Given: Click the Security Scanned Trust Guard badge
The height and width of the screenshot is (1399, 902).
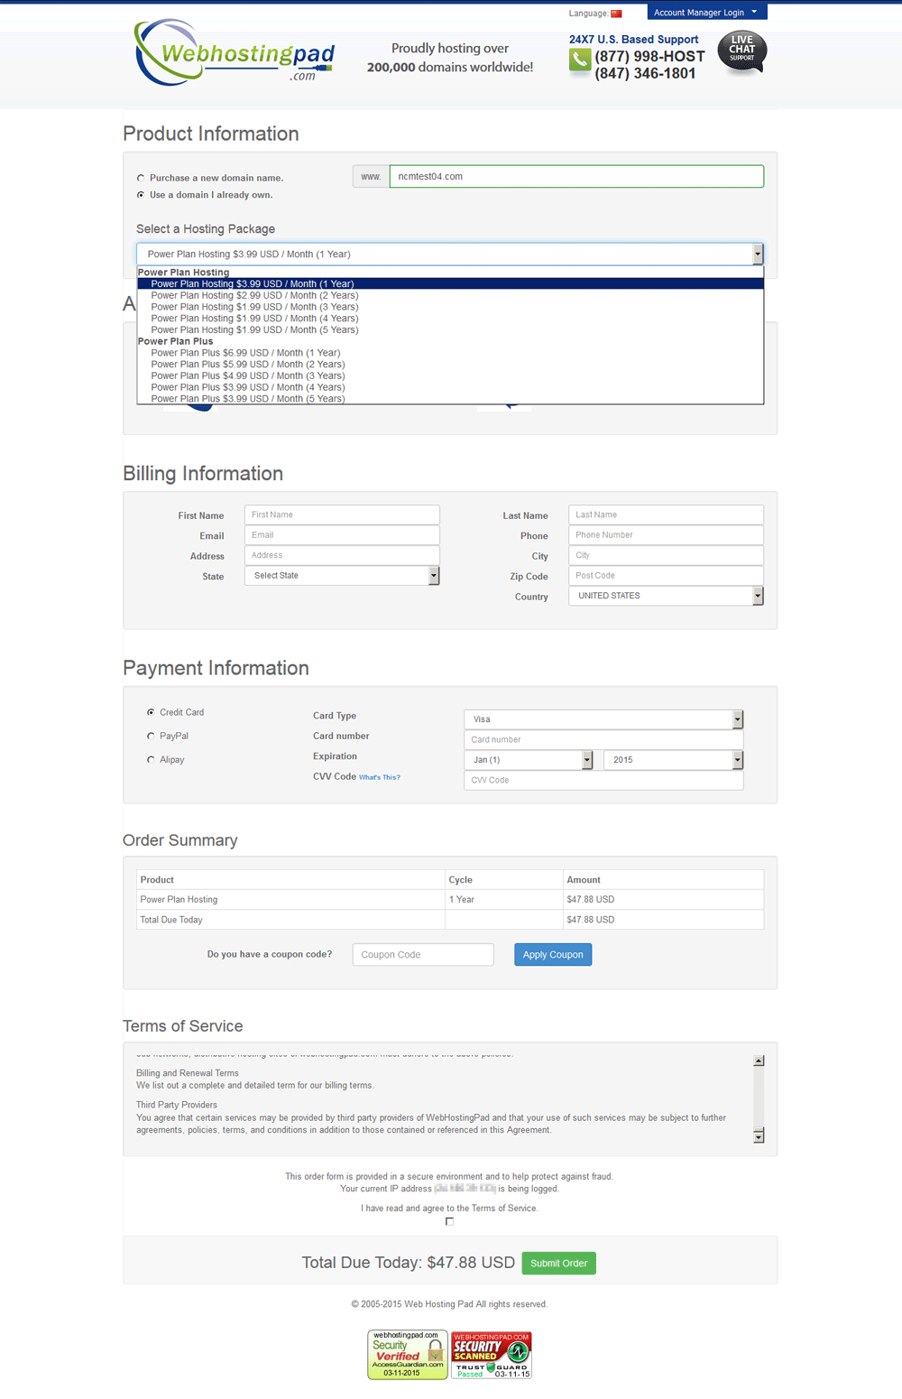Looking at the screenshot, I should click(x=490, y=1354).
